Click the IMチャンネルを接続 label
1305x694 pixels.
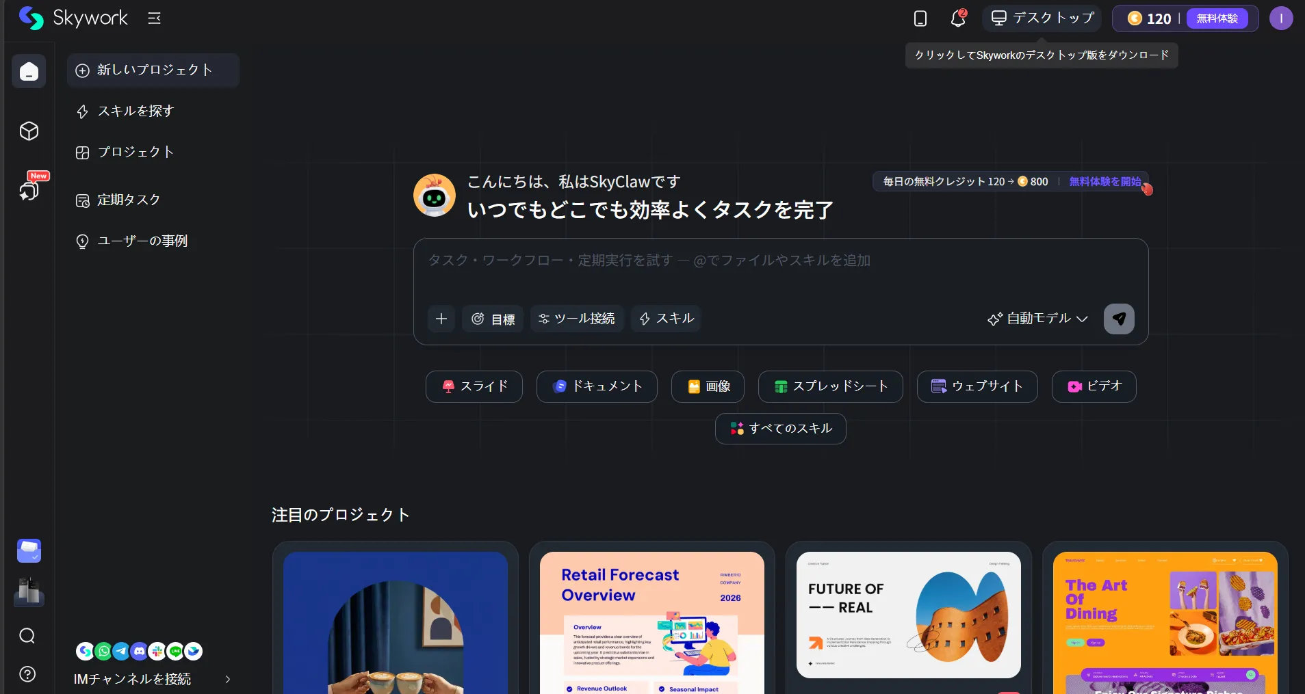tap(133, 679)
